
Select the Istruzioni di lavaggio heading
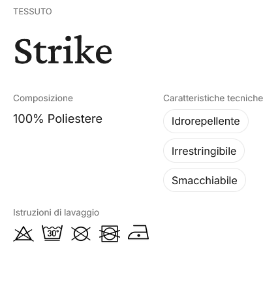point(56,212)
